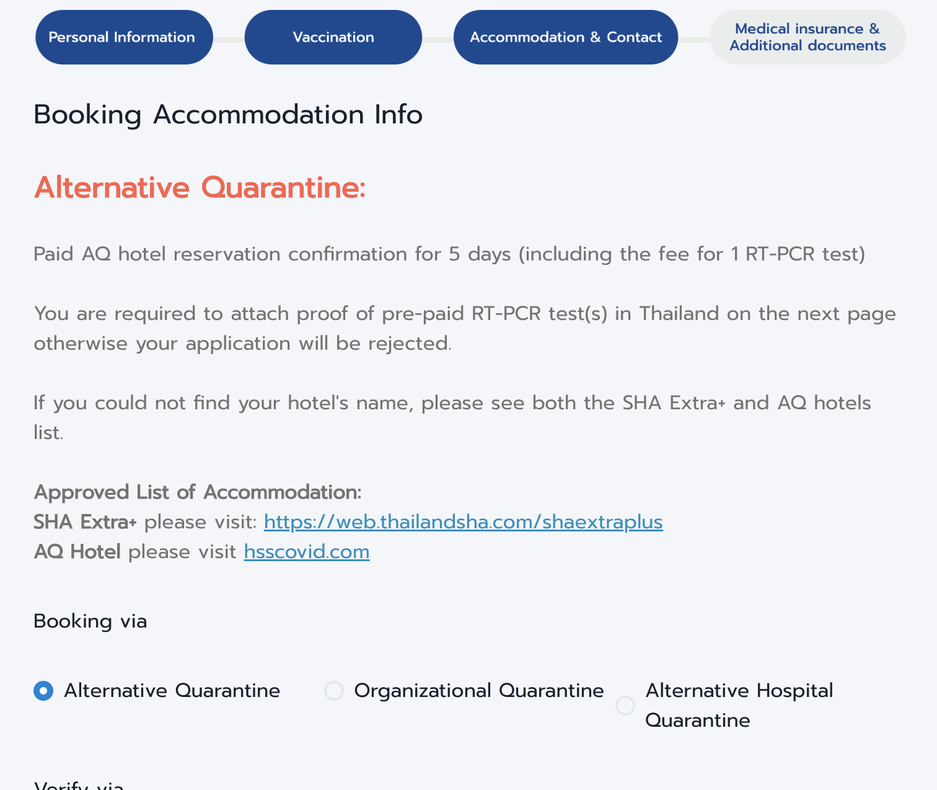Jump to Medical insurance & Additional documents
The image size is (937, 790).
point(807,37)
